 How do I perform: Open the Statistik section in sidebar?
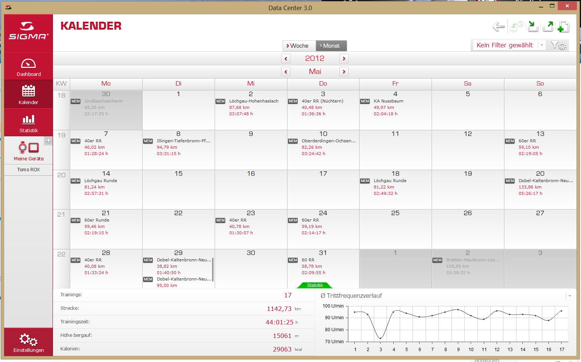29,123
